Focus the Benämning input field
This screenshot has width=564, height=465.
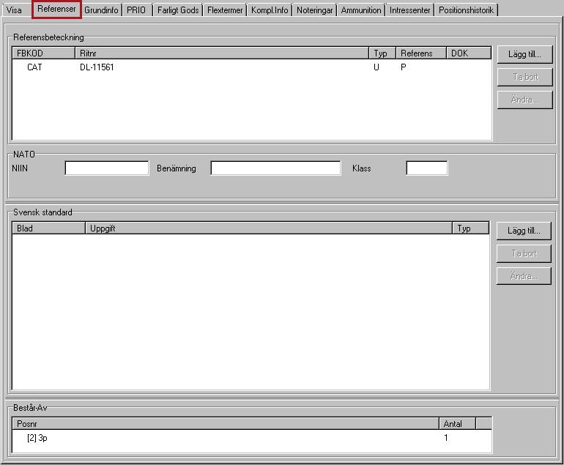tap(276, 168)
